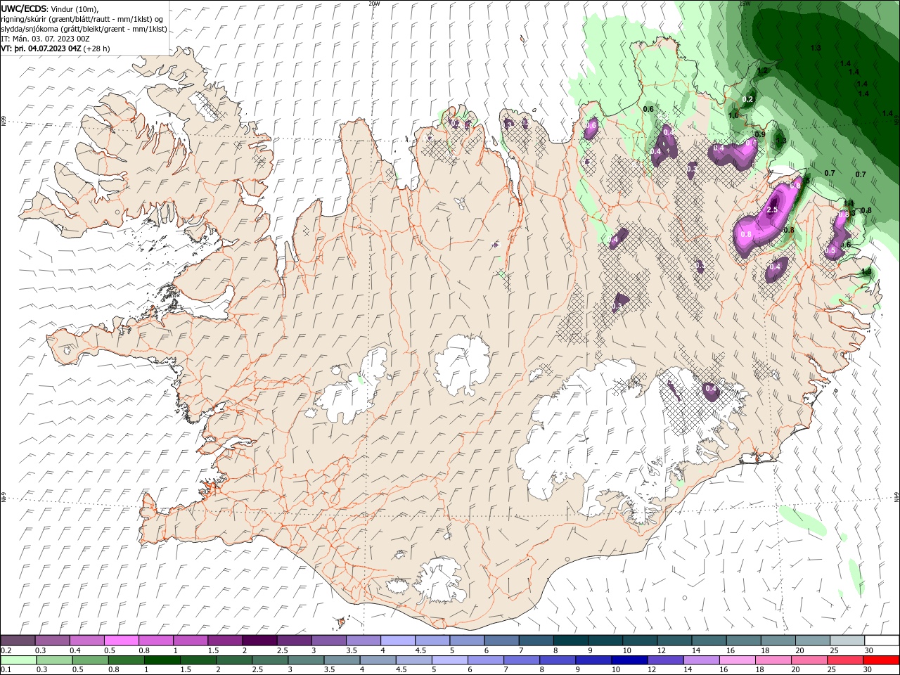
Task: Click the Mýrdalsjökull glacier near the south coast
Action: [x=439, y=579]
